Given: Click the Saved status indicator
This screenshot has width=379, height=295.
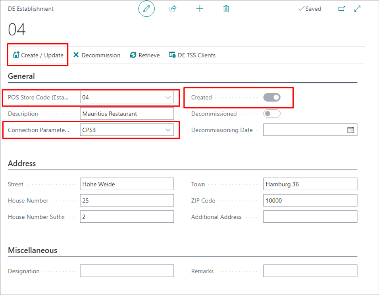Looking at the screenshot, I should pyautogui.click(x=310, y=9).
